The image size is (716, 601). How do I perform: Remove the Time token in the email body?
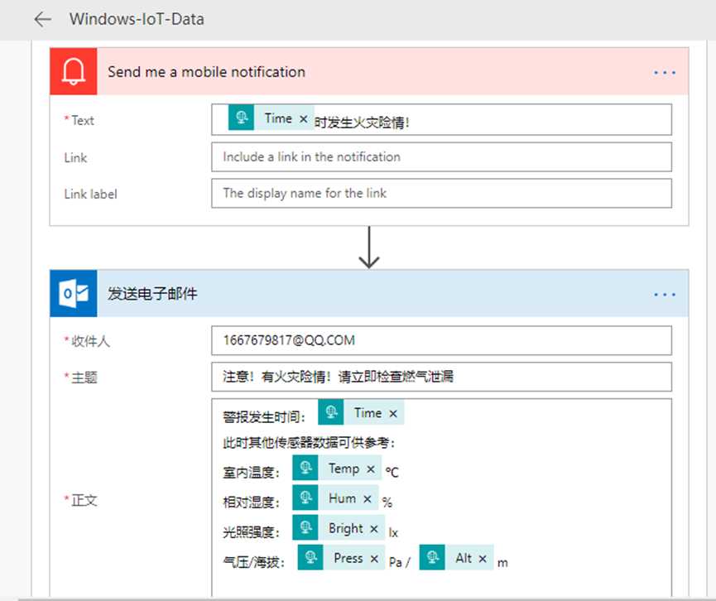click(392, 413)
